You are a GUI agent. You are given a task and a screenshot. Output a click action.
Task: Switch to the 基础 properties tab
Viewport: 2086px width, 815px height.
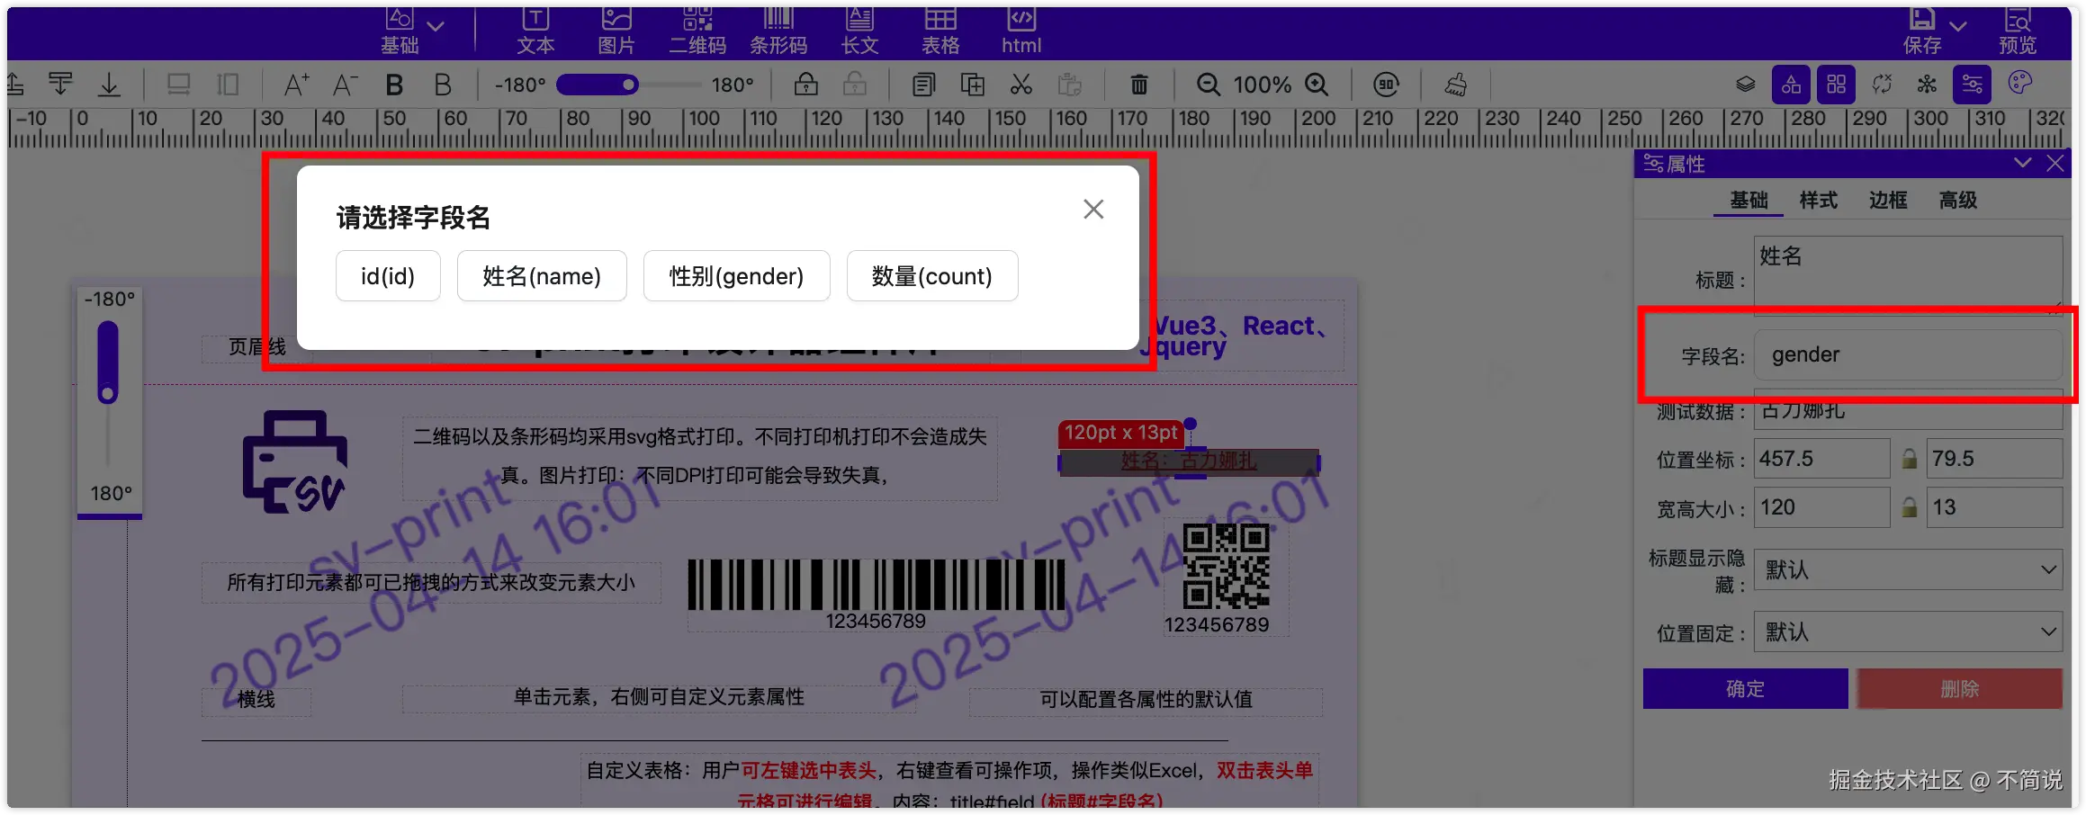1749,200
